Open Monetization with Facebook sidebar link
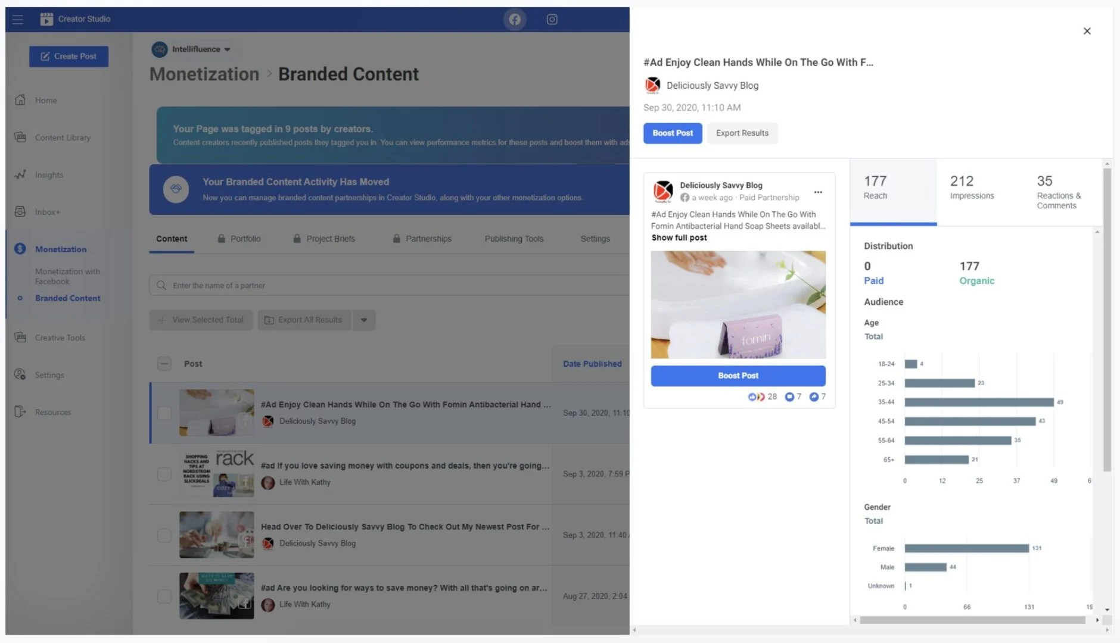1120x643 pixels. pyautogui.click(x=67, y=276)
